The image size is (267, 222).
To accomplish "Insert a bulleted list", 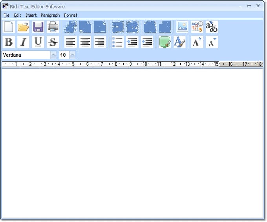I will point(117,42).
